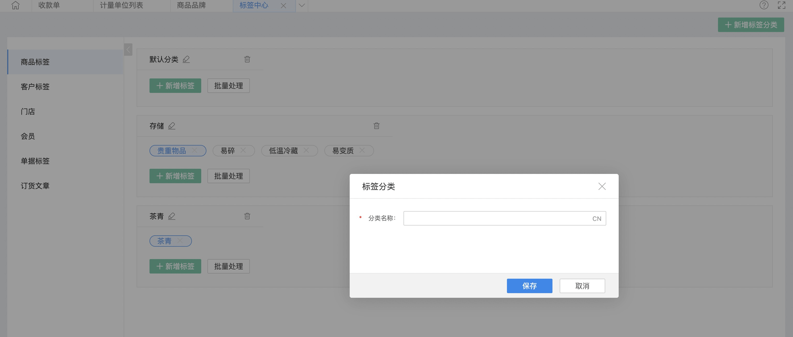
Task: Open the help question mark icon
Action: point(764,5)
